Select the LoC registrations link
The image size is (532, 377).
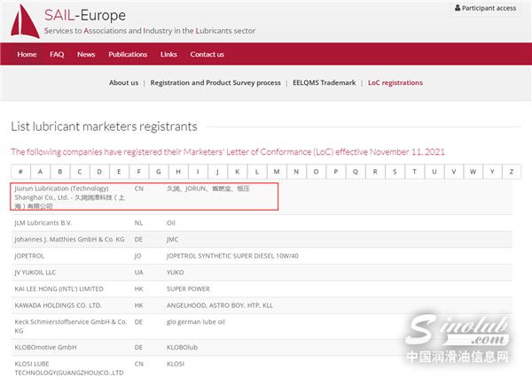(395, 83)
